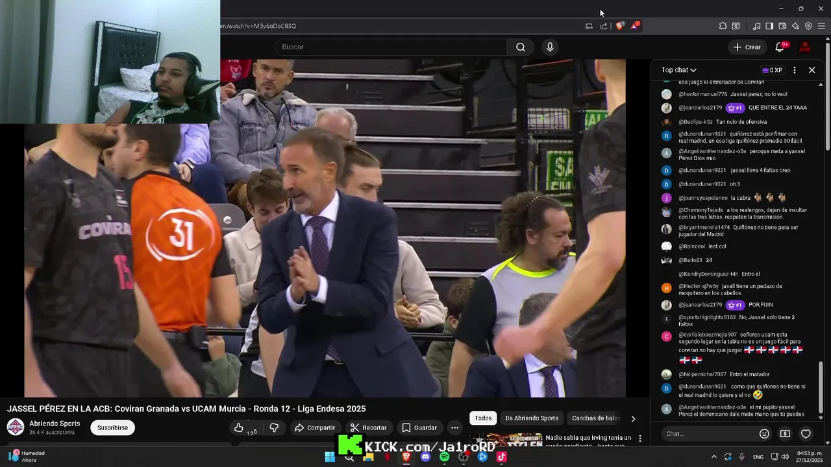The width and height of the screenshot is (831, 467).
Task: Click the YouTube search magnifier button
Action: click(521, 47)
